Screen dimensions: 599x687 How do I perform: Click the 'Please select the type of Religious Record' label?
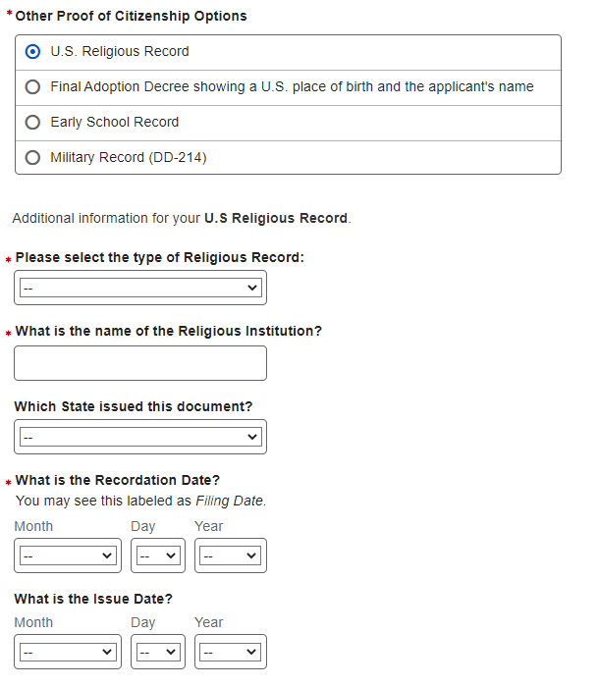coord(160,257)
